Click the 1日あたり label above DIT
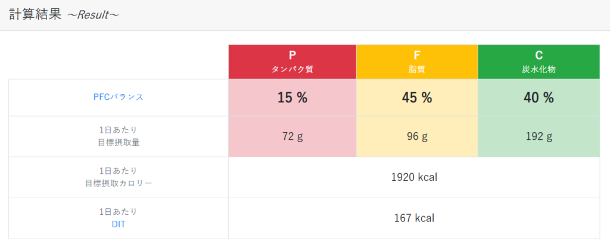The height and width of the screenshot is (241, 610). 119,212
